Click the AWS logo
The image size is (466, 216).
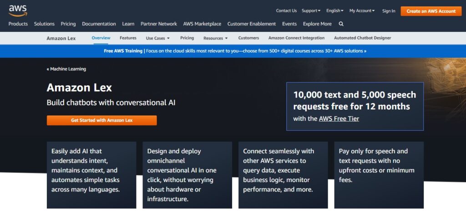(18, 11)
